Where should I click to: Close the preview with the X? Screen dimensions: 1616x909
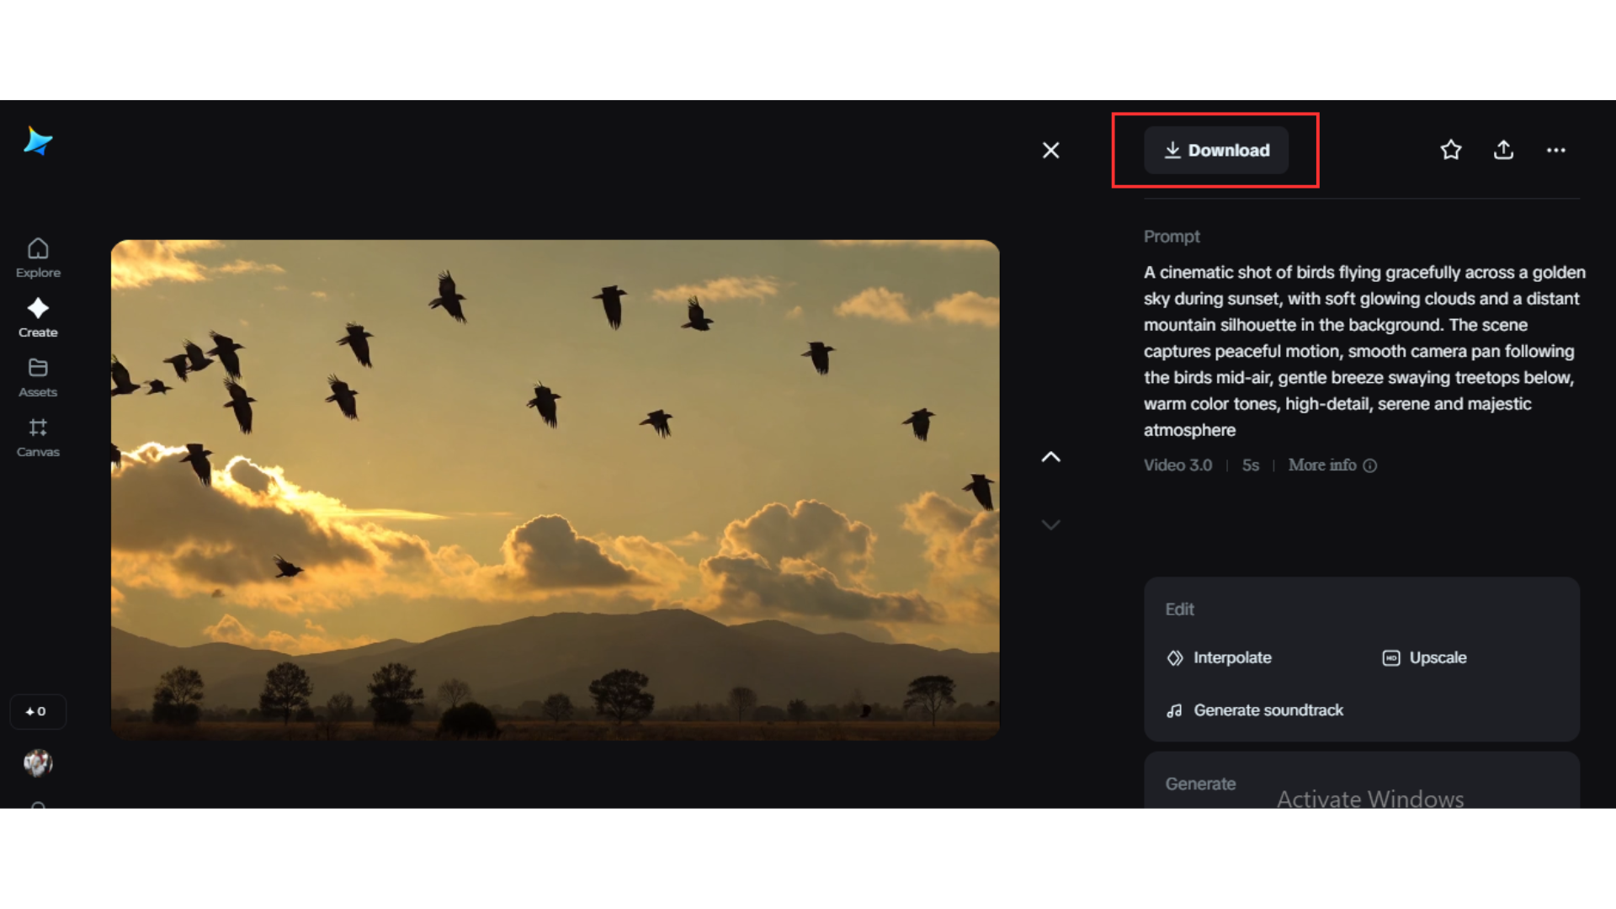pyautogui.click(x=1051, y=150)
